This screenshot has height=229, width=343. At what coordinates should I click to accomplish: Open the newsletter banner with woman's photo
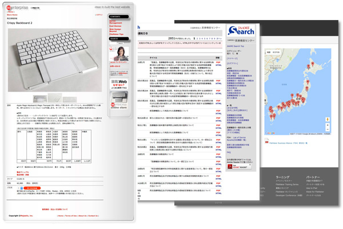click(119, 55)
